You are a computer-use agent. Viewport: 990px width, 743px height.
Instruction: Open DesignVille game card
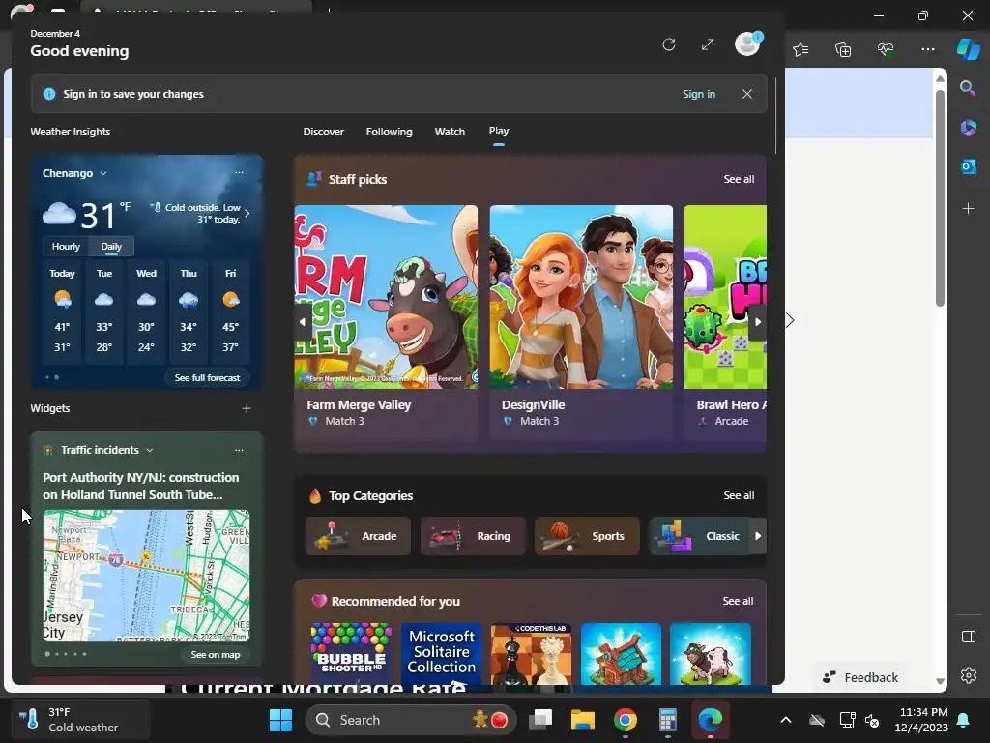[581, 321]
